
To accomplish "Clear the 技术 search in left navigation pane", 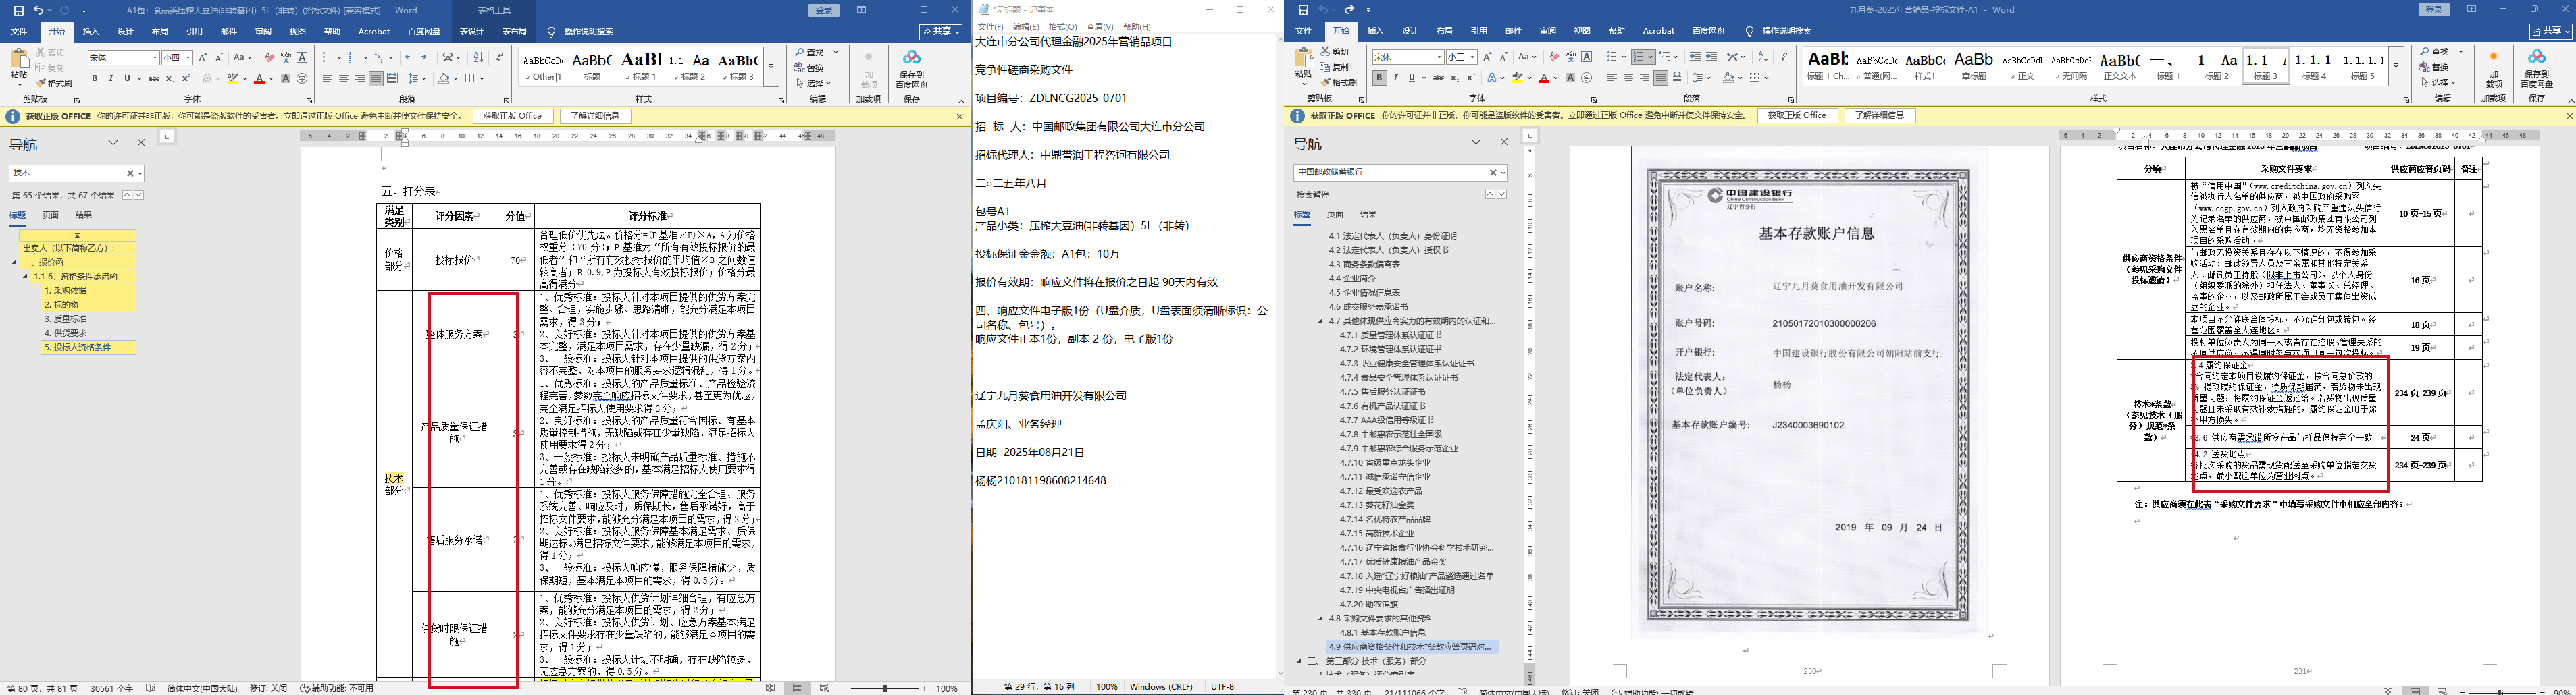I will pos(129,173).
